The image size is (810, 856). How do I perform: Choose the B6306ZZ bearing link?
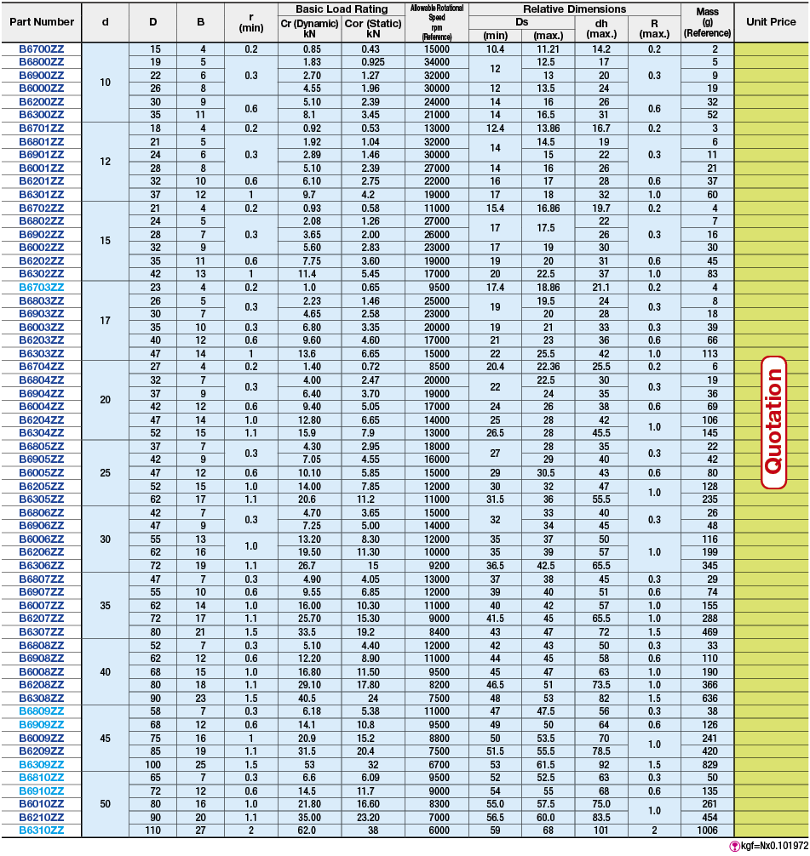pyautogui.click(x=42, y=565)
